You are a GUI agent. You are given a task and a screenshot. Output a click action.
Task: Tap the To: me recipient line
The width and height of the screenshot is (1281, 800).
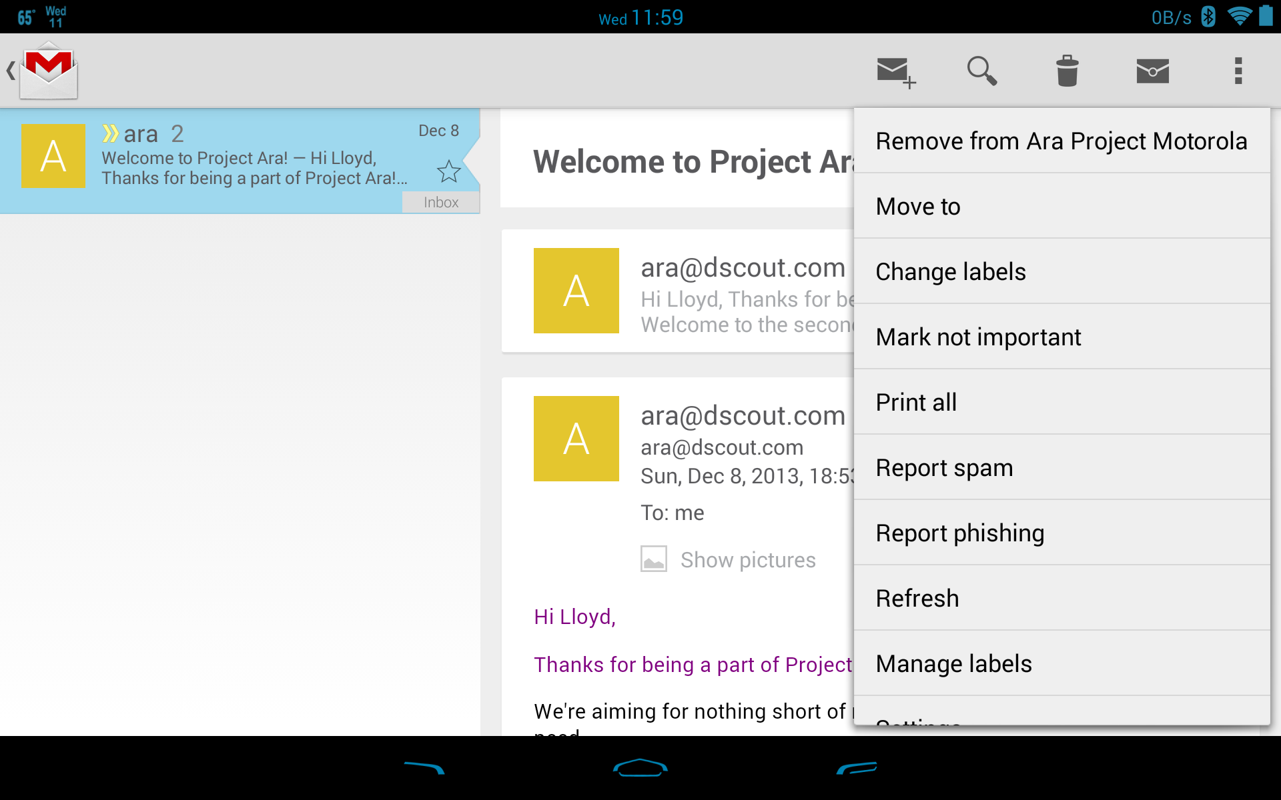673,513
